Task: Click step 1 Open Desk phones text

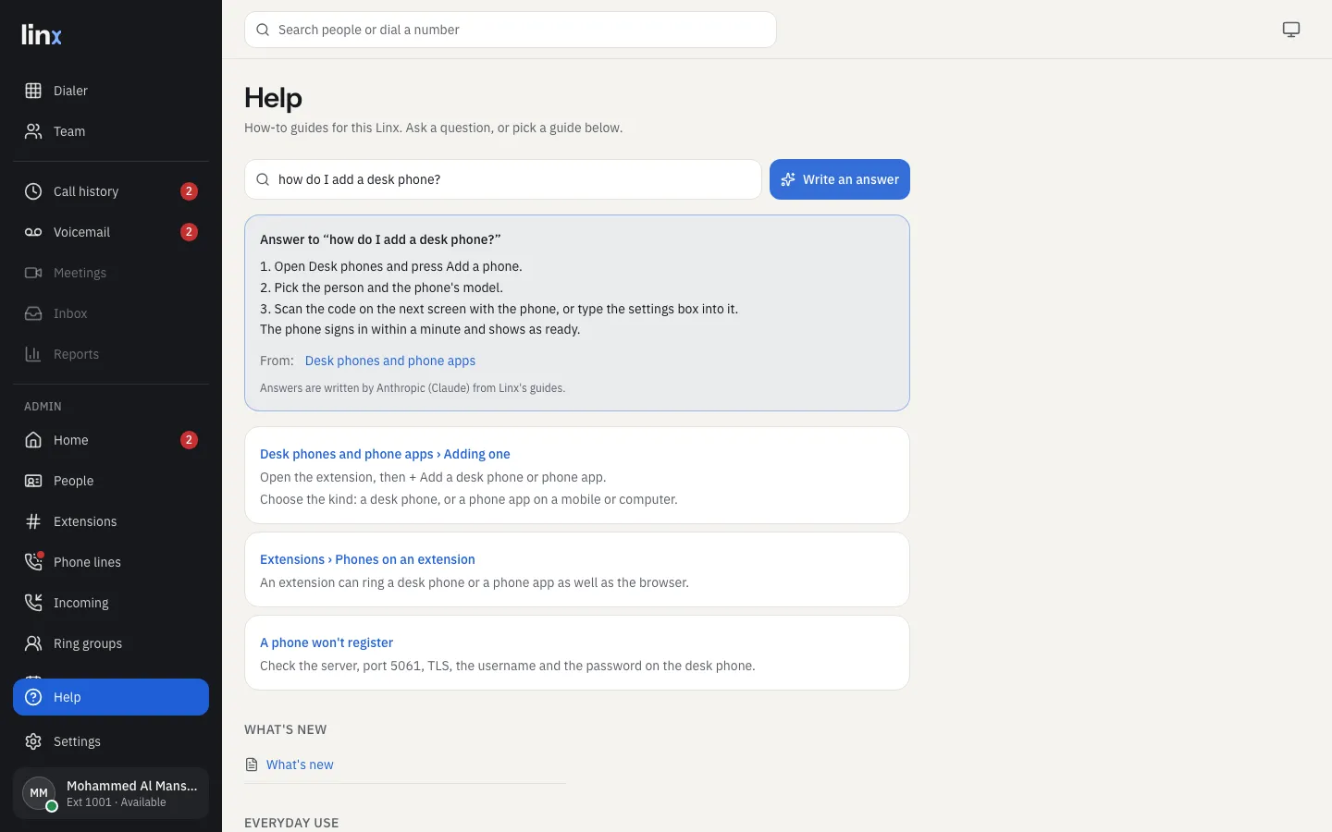Action: click(391, 266)
